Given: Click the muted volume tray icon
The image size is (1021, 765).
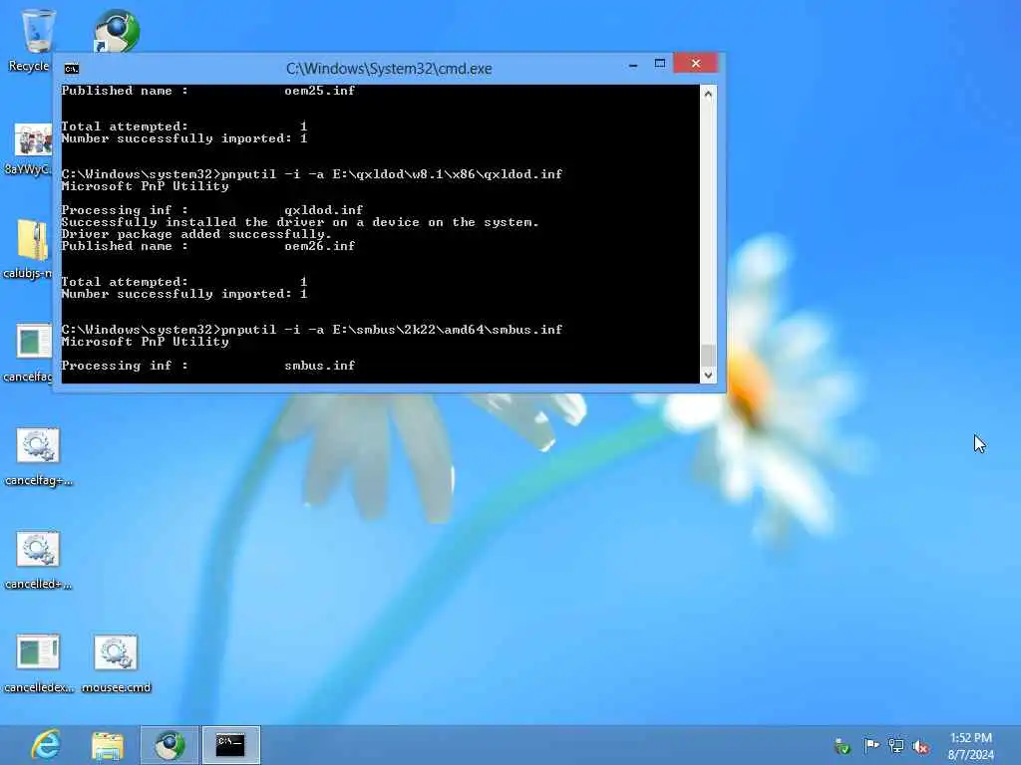Looking at the screenshot, I should click(920, 746).
